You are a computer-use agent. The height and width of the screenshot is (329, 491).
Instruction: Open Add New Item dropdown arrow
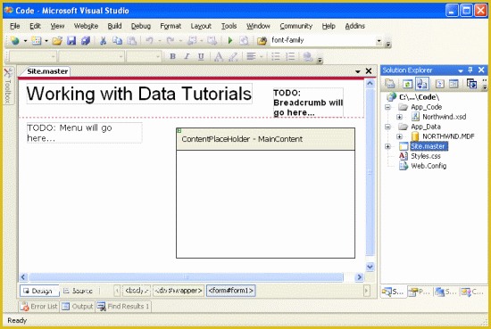[x=46, y=41]
